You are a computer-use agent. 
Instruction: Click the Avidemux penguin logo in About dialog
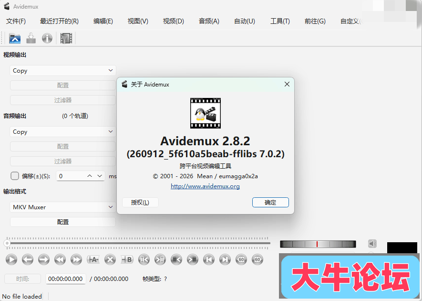pos(206,113)
